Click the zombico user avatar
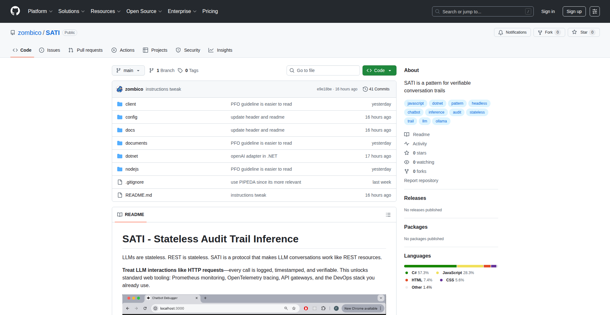The height and width of the screenshot is (315, 610). pyautogui.click(x=119, y=89)
